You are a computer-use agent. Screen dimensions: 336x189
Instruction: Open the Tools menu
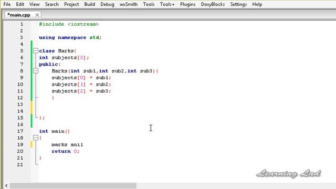coord(149,4)
